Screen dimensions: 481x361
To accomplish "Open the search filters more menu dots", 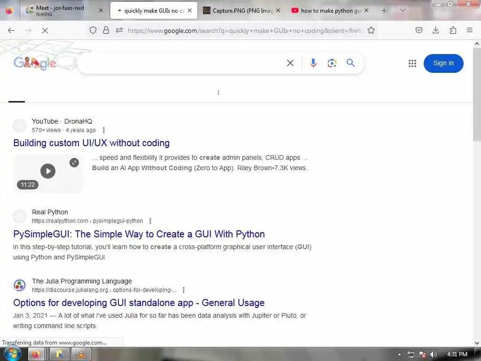I will point(218,93).
